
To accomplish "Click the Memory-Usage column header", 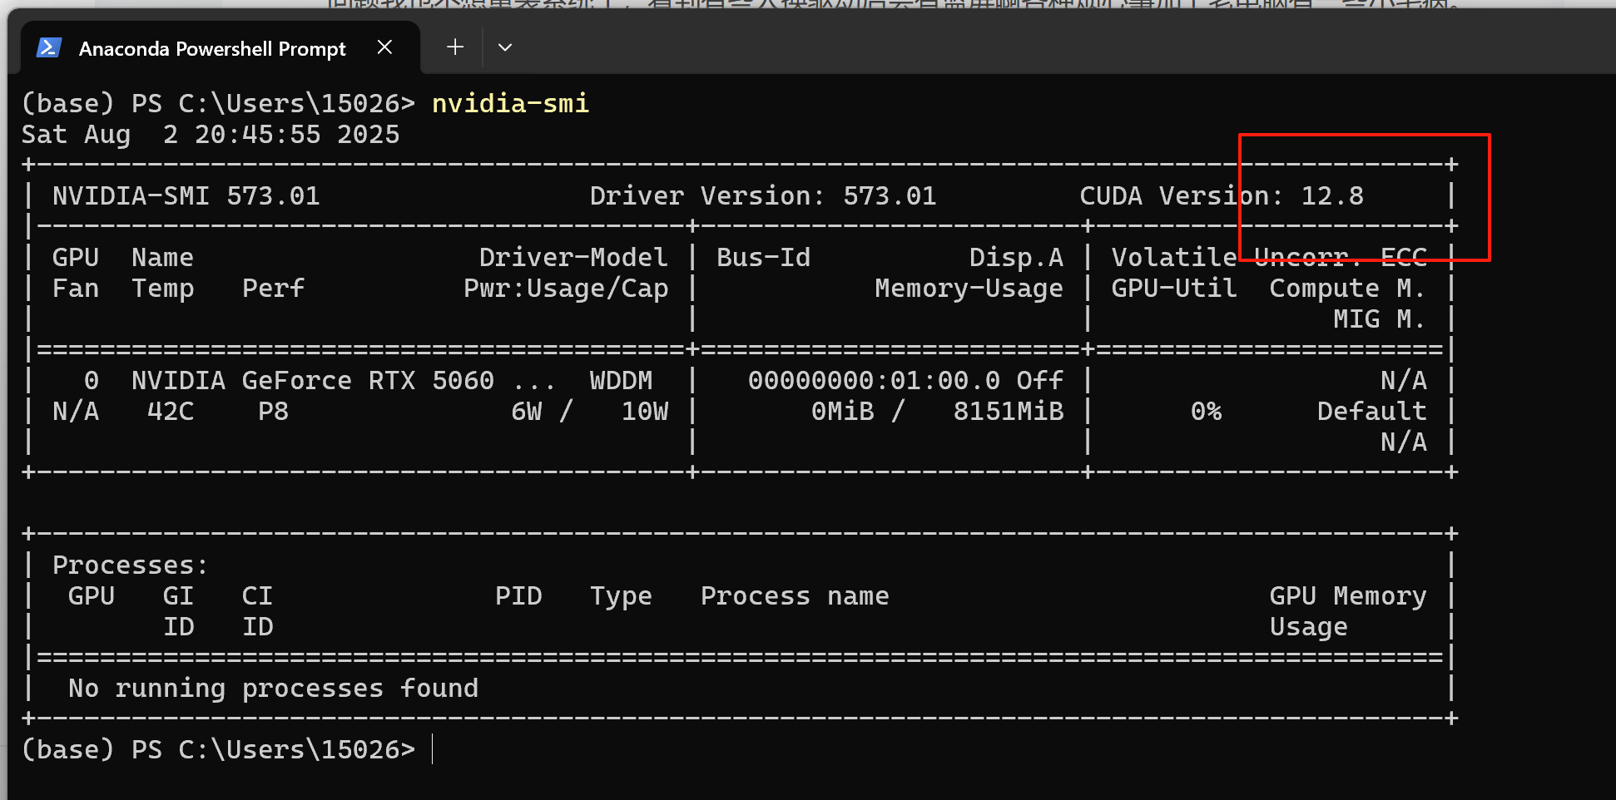I will 969,288.
